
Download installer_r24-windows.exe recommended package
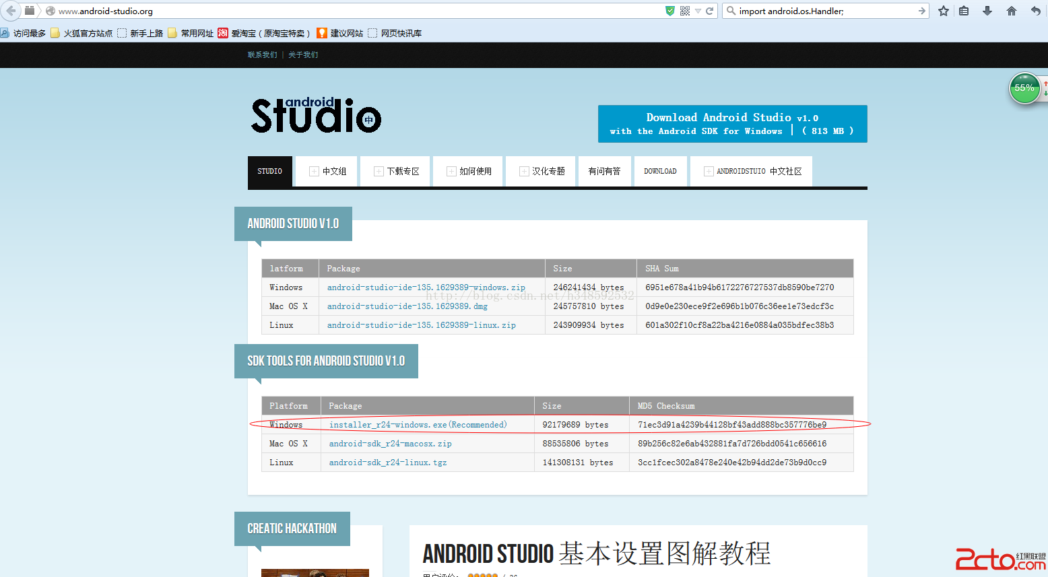418,425
